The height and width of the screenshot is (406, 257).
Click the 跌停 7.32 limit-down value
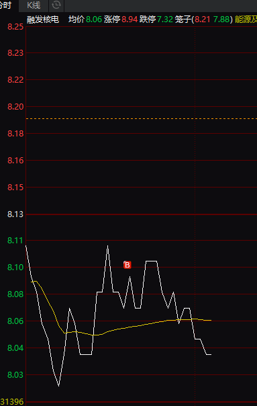(x=156, y=19)
